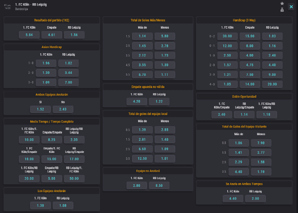
Task: Click the money bag icon
Action: (282, 10)
